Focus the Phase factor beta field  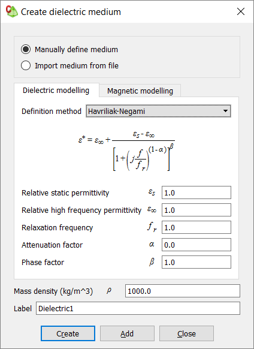tap(196, 262)
